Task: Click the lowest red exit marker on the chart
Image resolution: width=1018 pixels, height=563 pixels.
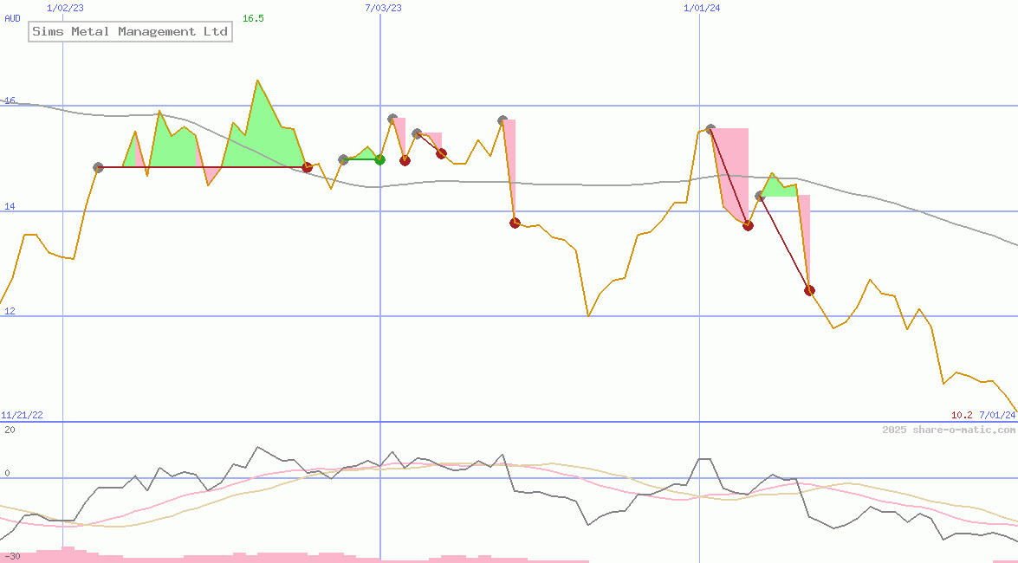Action: point(809,290)
